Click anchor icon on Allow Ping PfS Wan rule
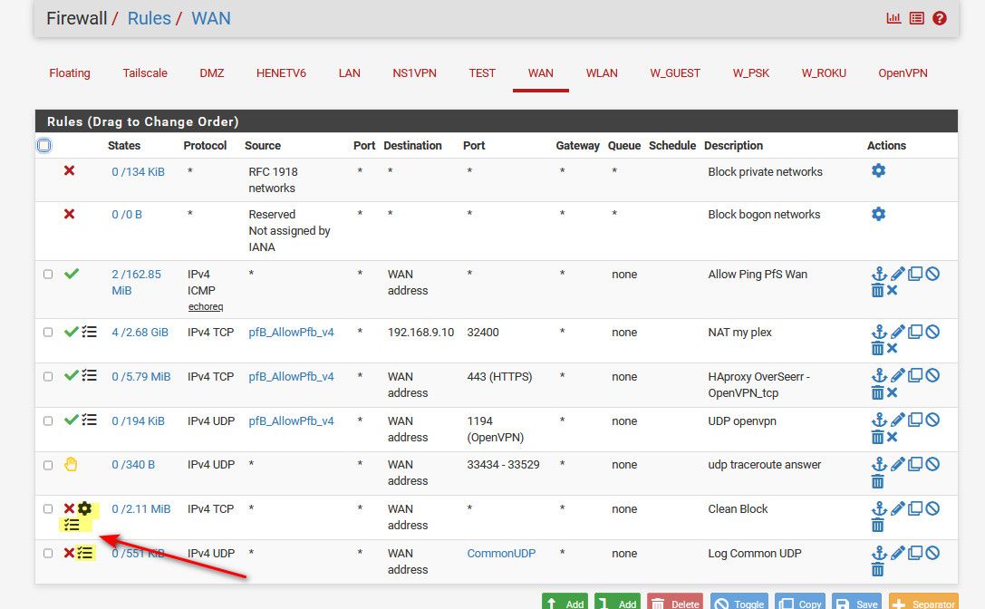985x609 pixels. pyautogui.click(x=879, y=274)
